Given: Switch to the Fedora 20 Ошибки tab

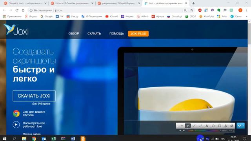Looking at the screenshot, I should coord(72,3).
